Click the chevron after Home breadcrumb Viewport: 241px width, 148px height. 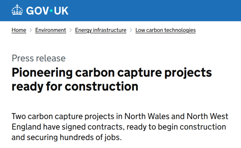(30, 30)
